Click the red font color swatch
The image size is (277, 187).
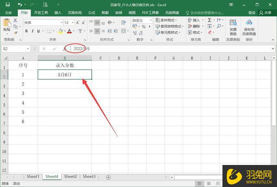[x=69, y=31]
